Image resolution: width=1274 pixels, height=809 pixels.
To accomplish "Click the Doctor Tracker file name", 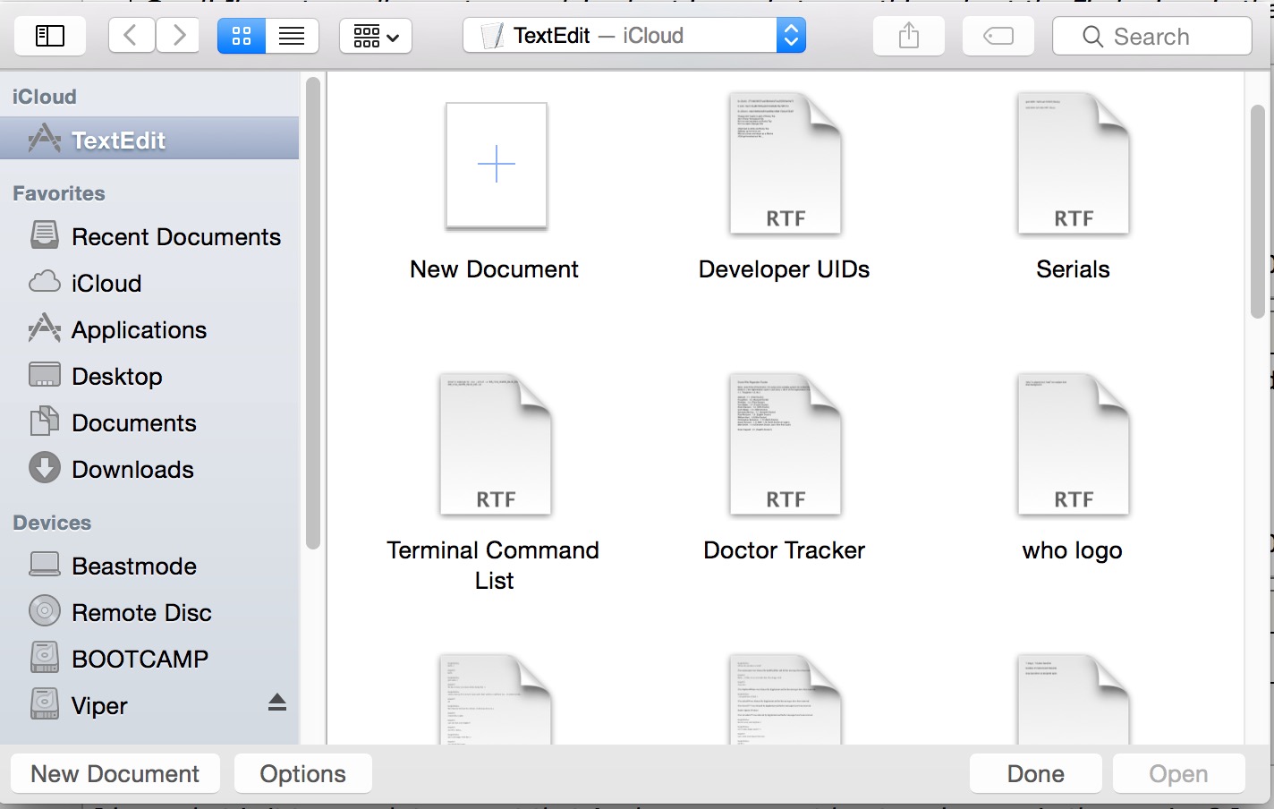I will tap(784, 550).
